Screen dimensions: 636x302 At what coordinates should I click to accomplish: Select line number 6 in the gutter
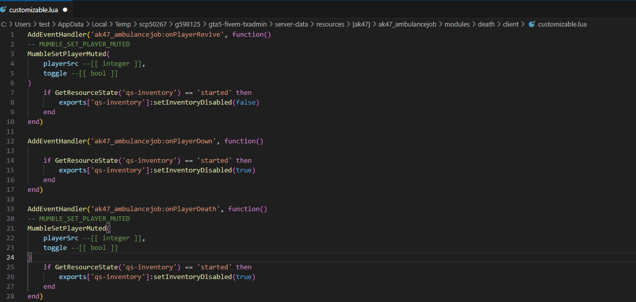tap(12, 83)
